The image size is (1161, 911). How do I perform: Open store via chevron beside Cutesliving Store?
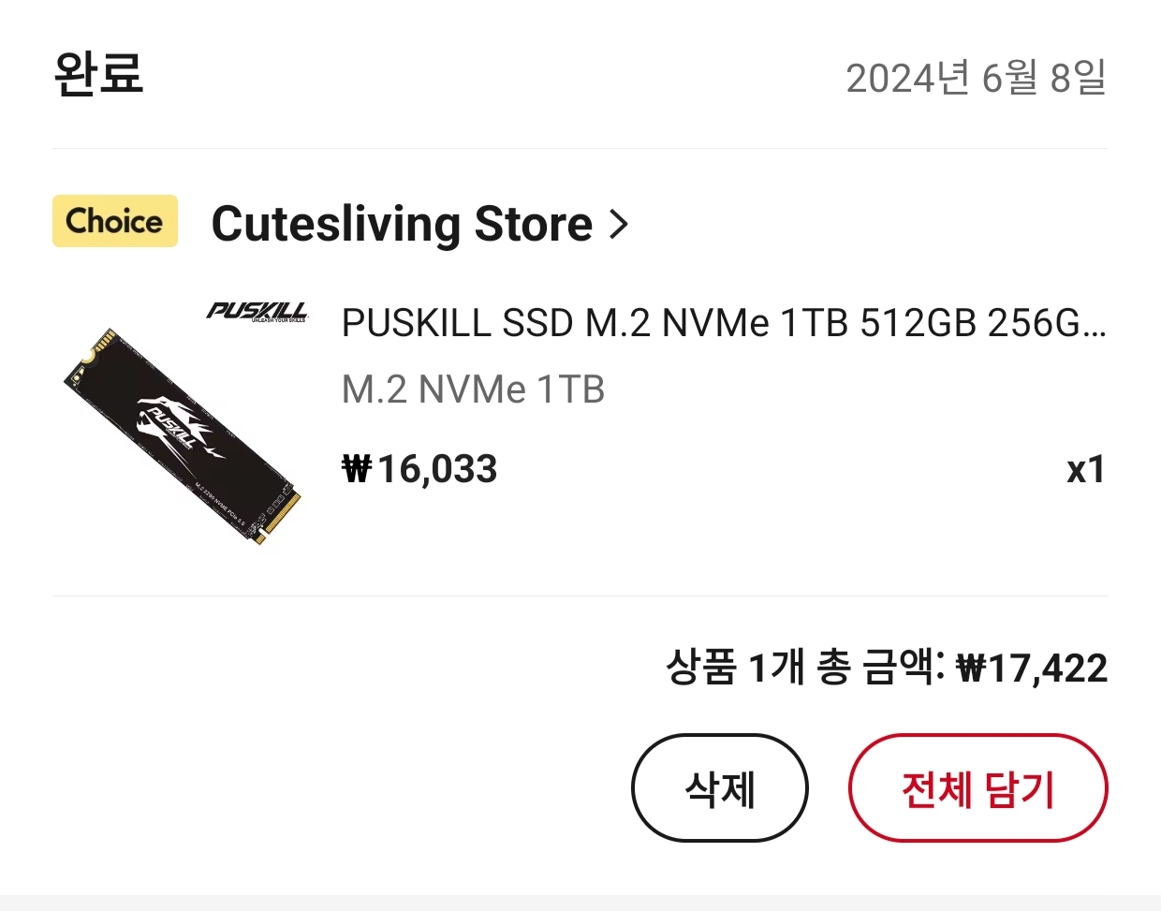(x=619, y=224)
